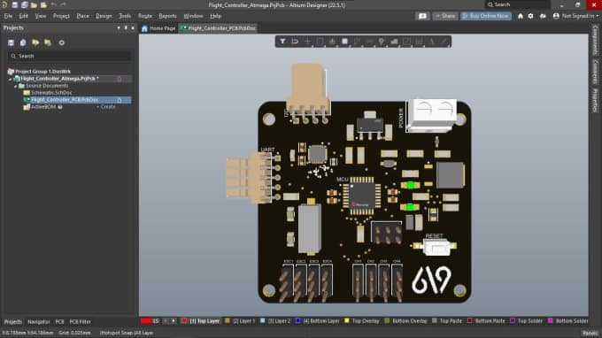Screen dimensions: 602x338
Task: Toggle the Bottom Layer color checkbox
Action: click(297, 320)
